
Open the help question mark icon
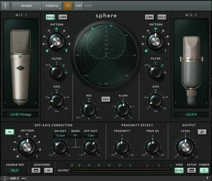[x=207, y=178]
